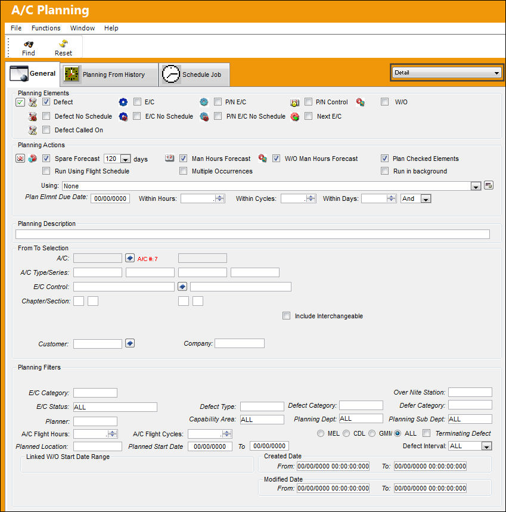Open the Detail view dropdown

coord(447,73)
